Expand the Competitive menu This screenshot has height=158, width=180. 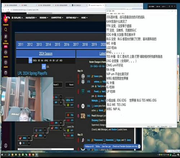point(57,18)
